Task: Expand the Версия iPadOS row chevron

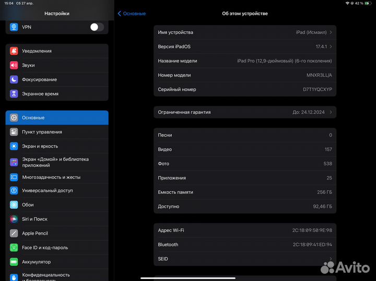Action: tap(331, 46)
